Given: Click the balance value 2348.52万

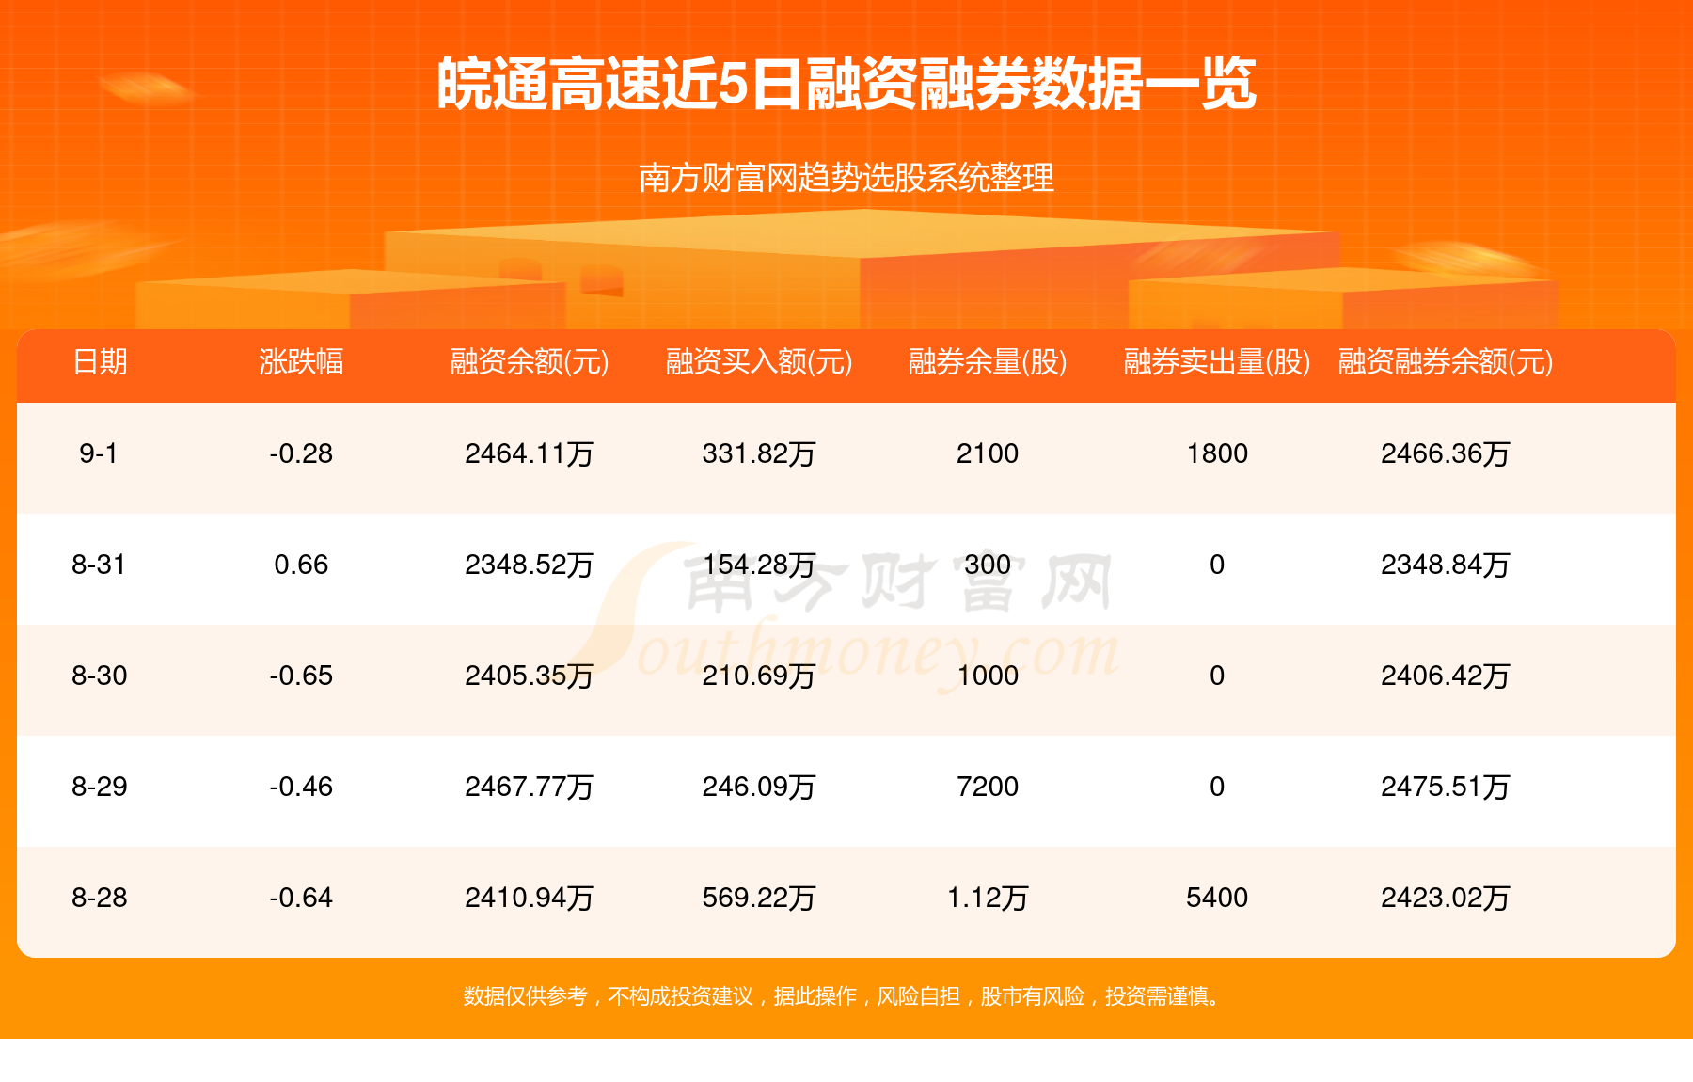Looking at the screenshot, I should 530,565.
